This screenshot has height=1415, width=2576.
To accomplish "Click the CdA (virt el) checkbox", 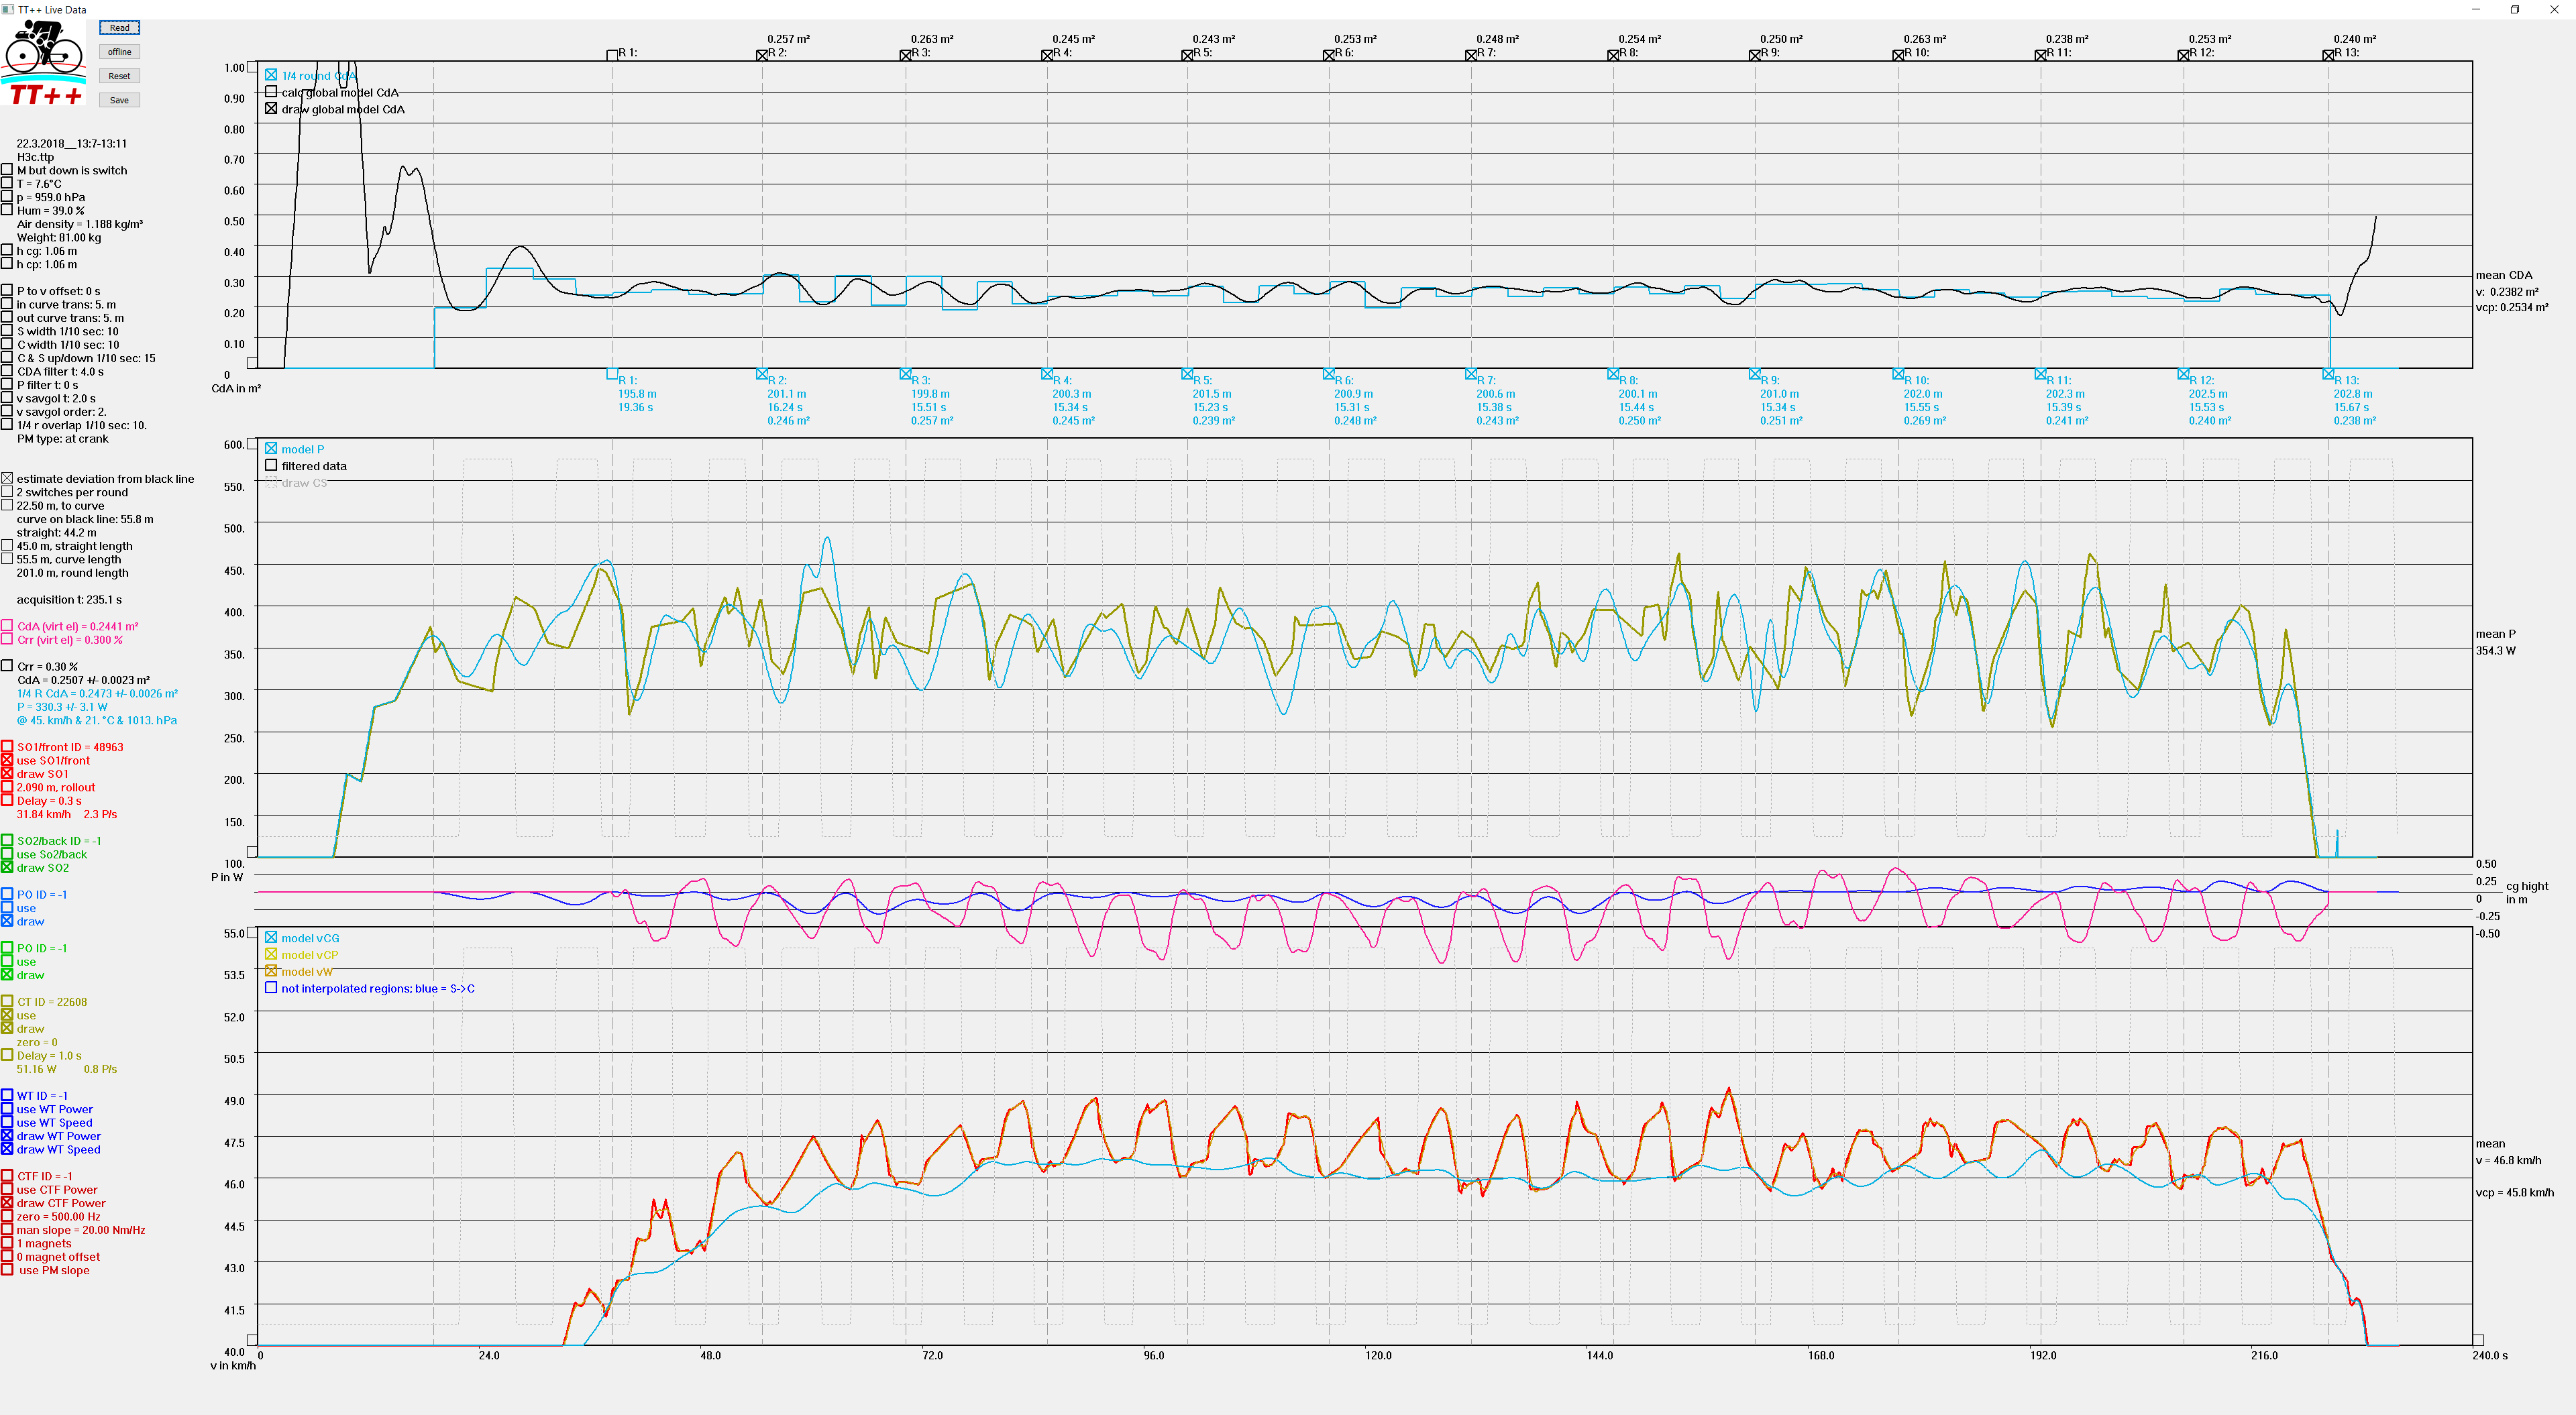I will tap(7, 626).
